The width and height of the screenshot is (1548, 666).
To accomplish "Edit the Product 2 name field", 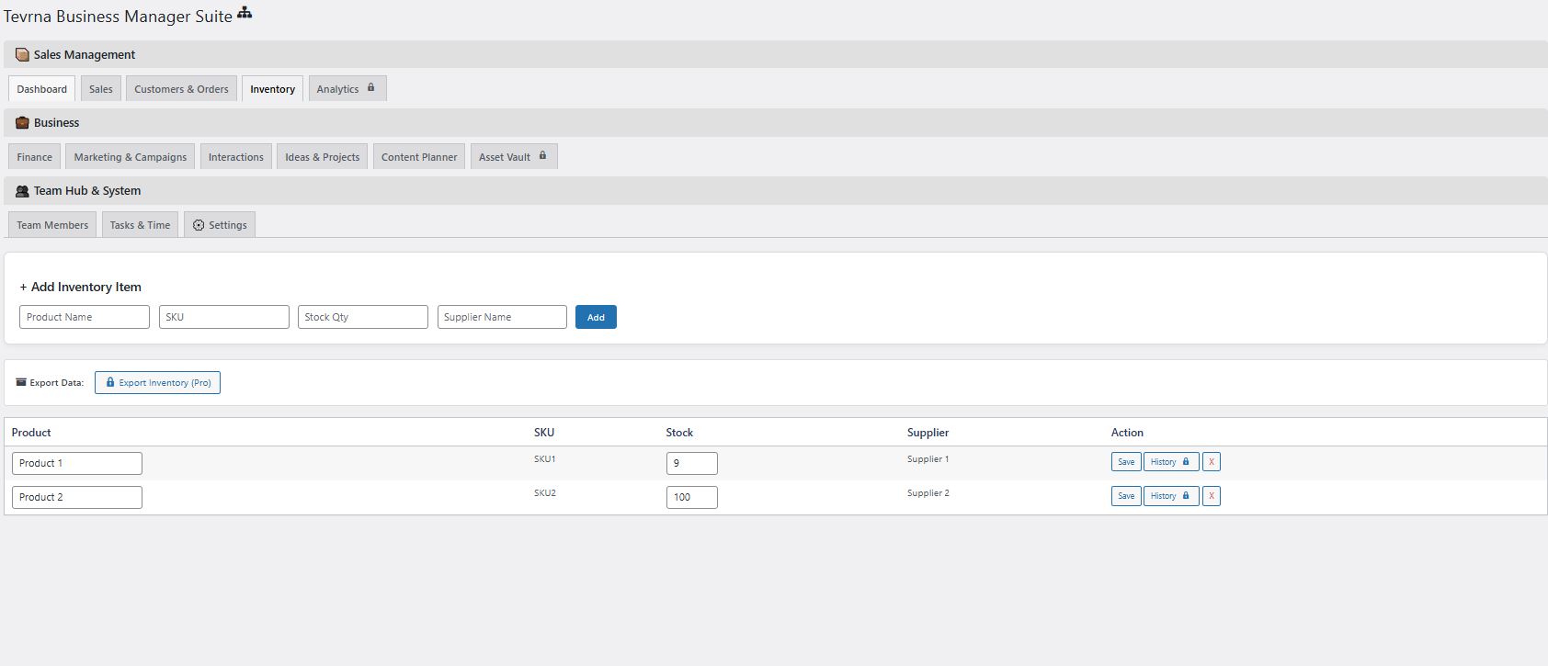I will point(77,497).
